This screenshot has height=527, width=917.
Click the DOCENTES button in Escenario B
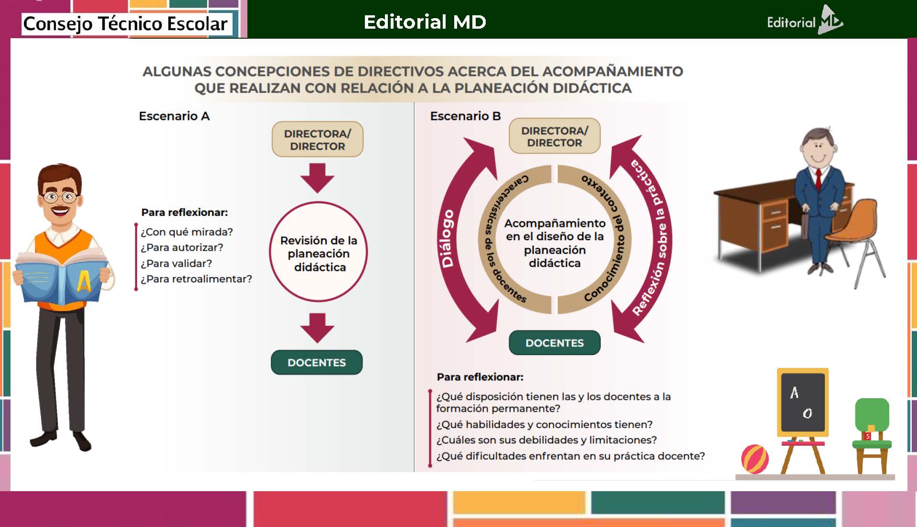554,343
